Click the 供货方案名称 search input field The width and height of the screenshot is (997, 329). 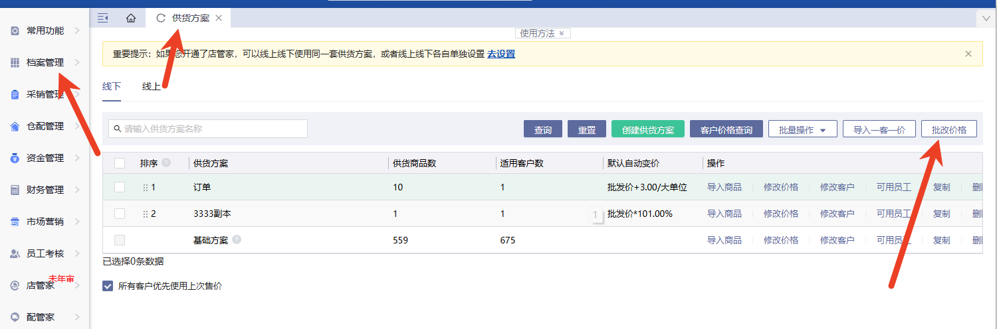pos(208,129)
